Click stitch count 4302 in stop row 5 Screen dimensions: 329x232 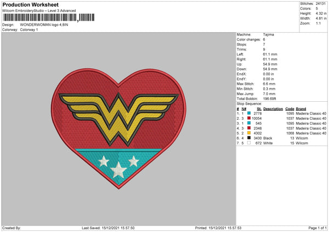tap(258, 133)
